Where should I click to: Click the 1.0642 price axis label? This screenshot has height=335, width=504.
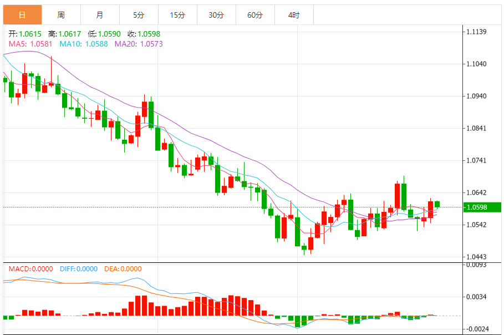coord(476,192)
